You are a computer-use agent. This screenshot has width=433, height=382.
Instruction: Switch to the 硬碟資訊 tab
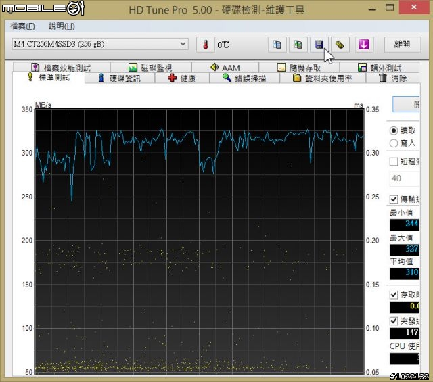(120, 78)
